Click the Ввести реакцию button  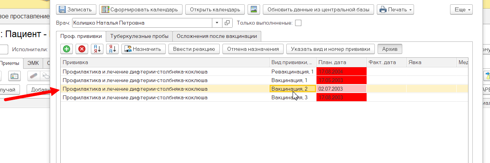click(194, 49)
